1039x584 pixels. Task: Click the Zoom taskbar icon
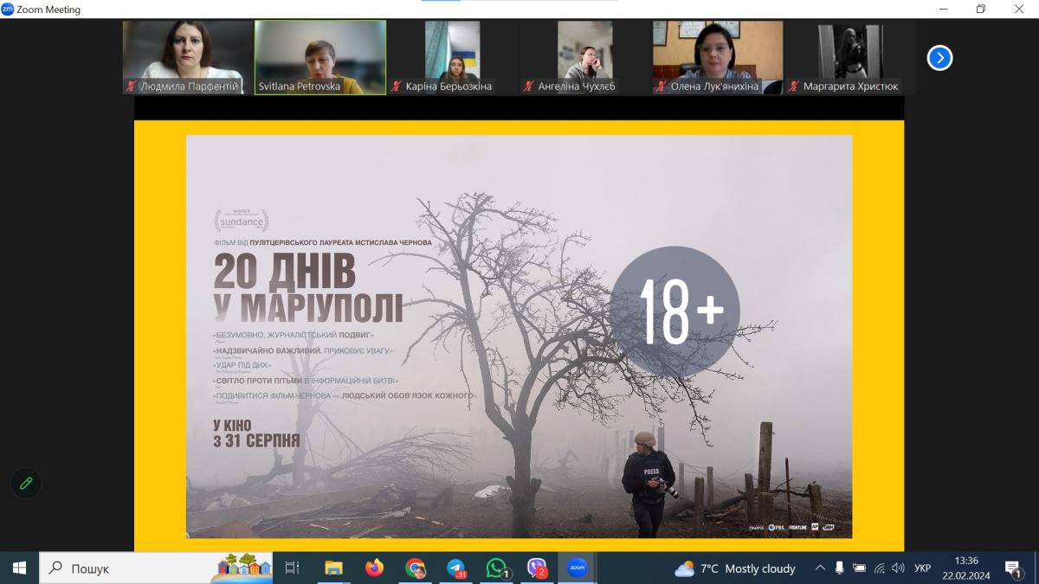(x=578, y=568)
